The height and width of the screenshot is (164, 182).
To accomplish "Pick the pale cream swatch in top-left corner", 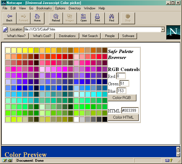I will 8,50.
